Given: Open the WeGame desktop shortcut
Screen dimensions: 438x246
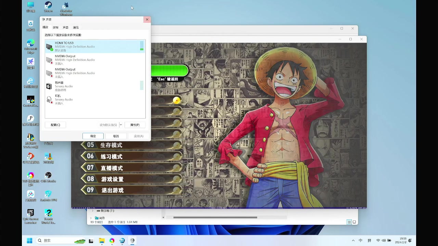Looking at the screenshot, I should 30,141.
